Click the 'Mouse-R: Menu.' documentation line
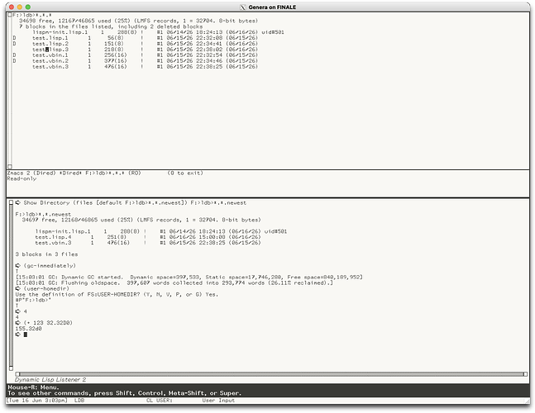 tap(33, 387)
